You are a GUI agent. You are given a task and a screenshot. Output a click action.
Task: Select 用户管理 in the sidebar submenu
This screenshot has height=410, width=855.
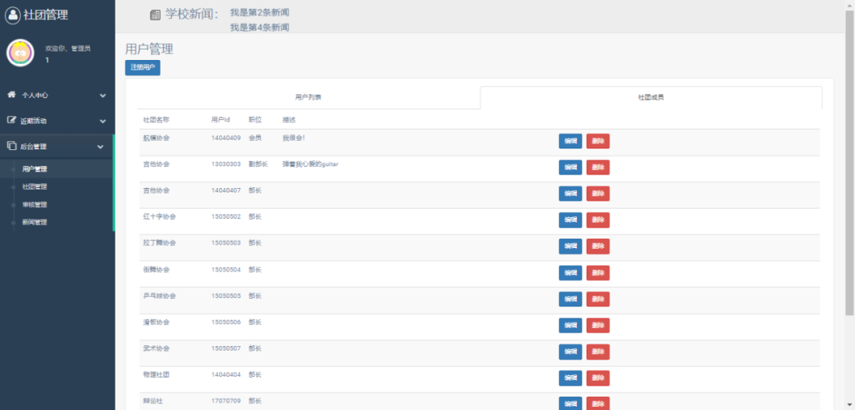coord(34,169)
